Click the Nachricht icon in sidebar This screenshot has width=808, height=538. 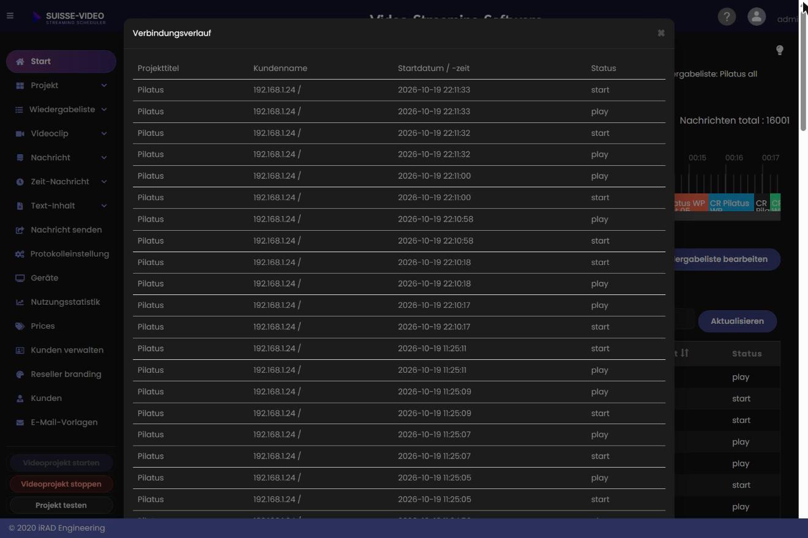[x=20, y=157]
